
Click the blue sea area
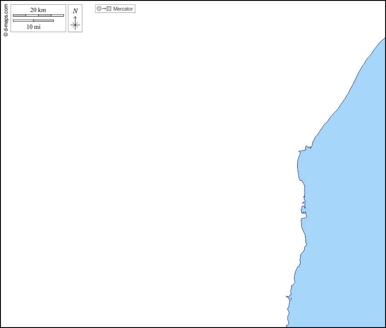point(345,207)
